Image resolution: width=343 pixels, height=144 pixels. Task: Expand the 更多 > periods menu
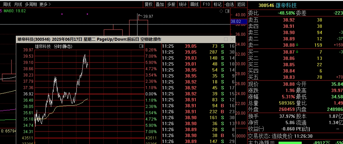45,4
